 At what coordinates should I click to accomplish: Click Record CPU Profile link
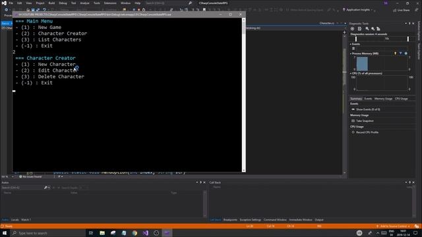click(367, 132)
